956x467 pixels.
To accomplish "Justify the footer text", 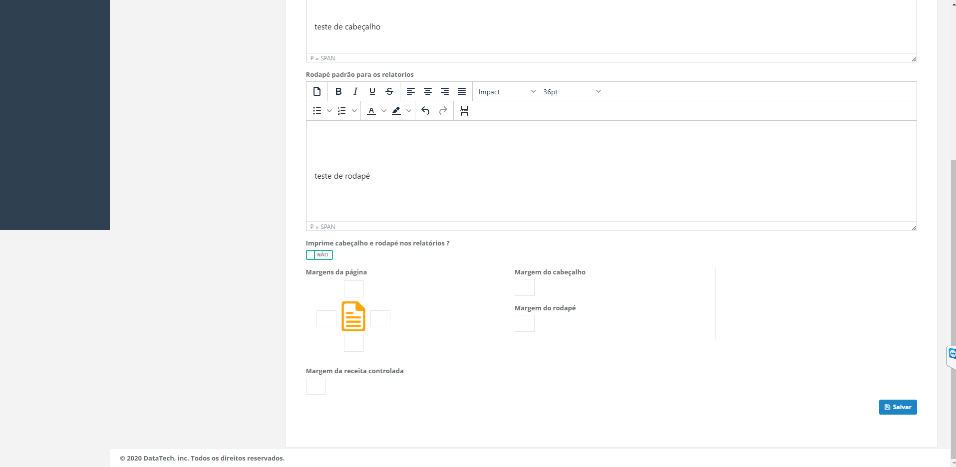I will 462,91.
